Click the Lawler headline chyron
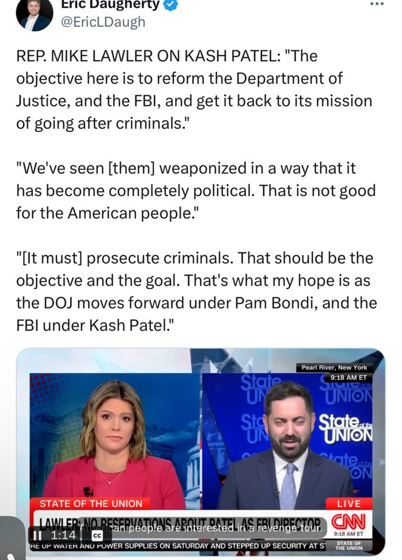The height and width of the screenshot is (560, 402). click(x=180, y=523)
